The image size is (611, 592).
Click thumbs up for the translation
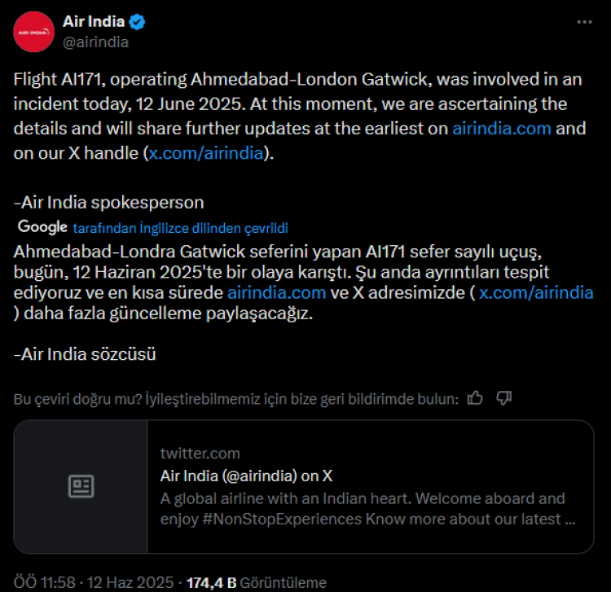click(x=476, y=398)
